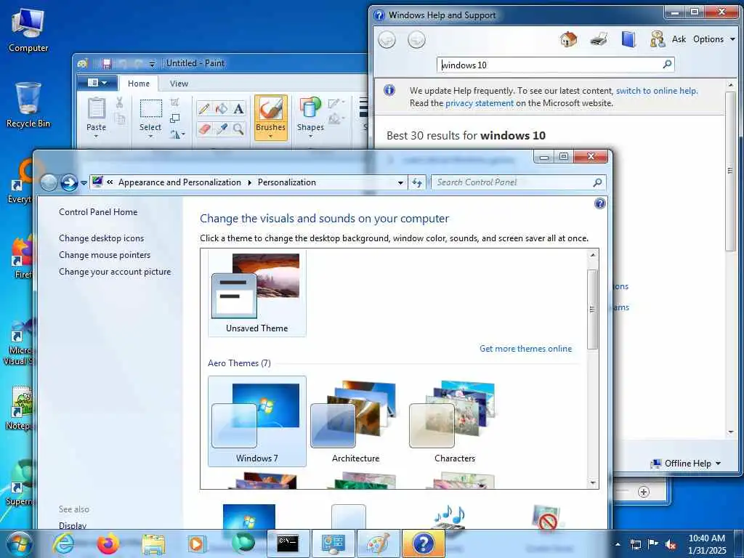The image size is (744, 558).
Task: Expand the Customize Quick Access Toolbar arrow
Action: tap(153, 64)
